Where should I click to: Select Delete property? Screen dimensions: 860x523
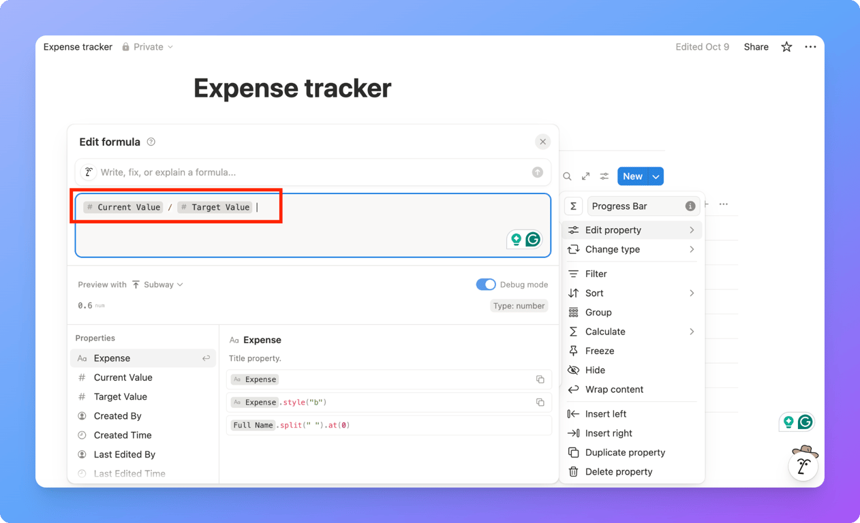(x=632, y=471)
